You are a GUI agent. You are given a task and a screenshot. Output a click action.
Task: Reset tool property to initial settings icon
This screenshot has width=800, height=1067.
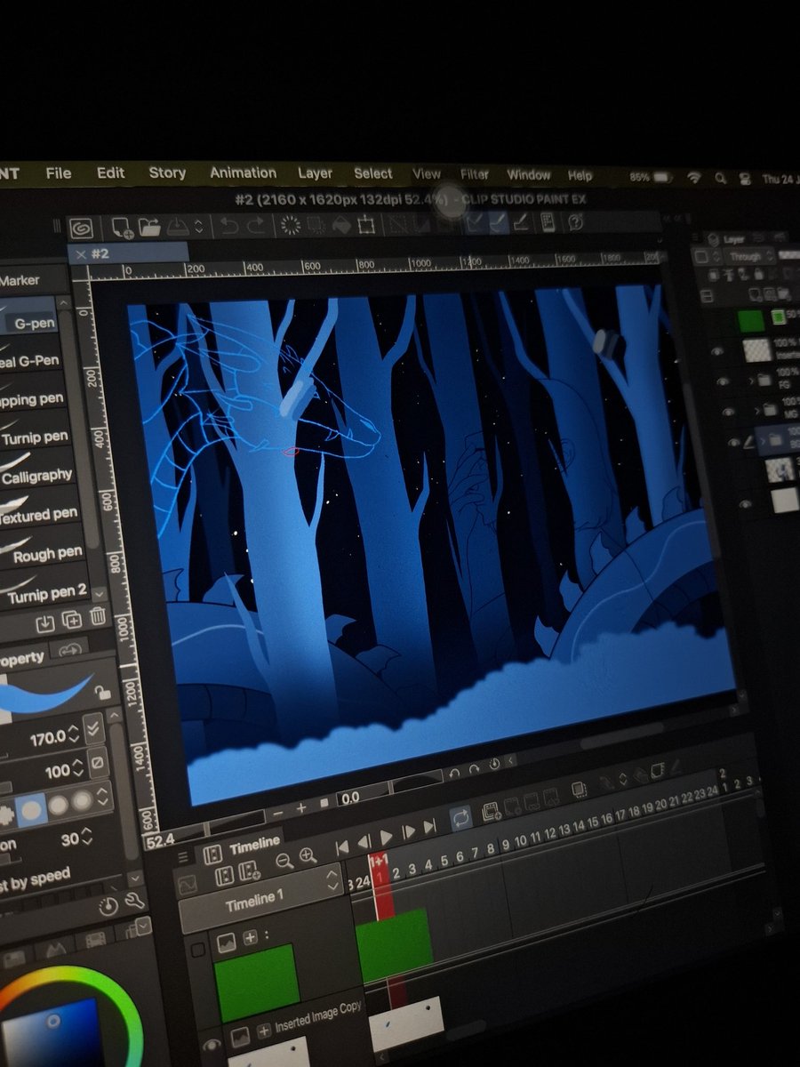coord(108,906)
